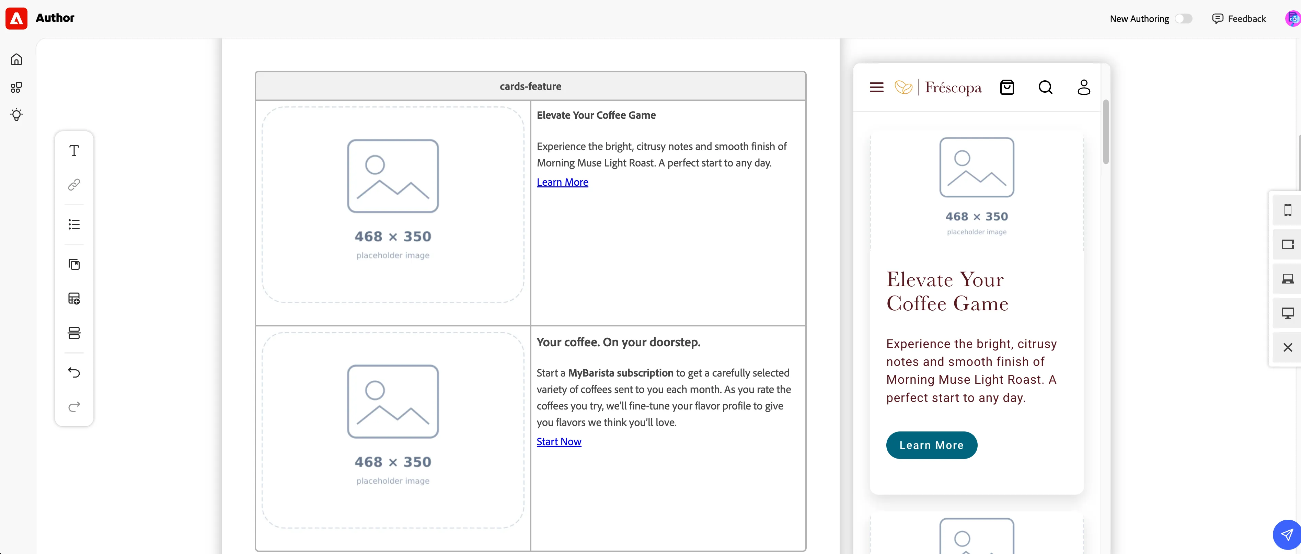Redo the last edit
The image size is (1301, 554).
74,407
